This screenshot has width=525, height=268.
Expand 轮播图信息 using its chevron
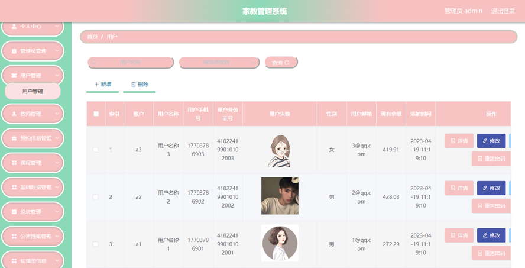(57, 261)
